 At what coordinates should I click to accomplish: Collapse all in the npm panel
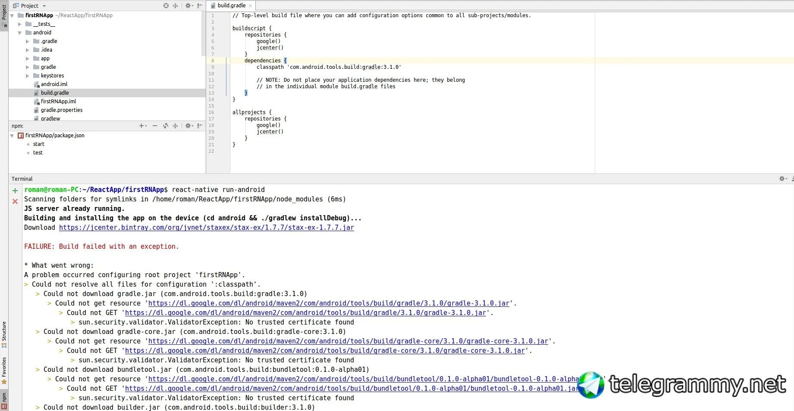click(176, 126)
